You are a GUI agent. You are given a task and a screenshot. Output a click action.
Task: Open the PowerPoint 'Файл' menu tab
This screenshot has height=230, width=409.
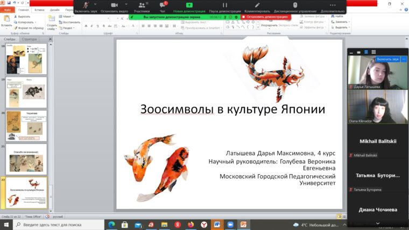pos(8,10)
